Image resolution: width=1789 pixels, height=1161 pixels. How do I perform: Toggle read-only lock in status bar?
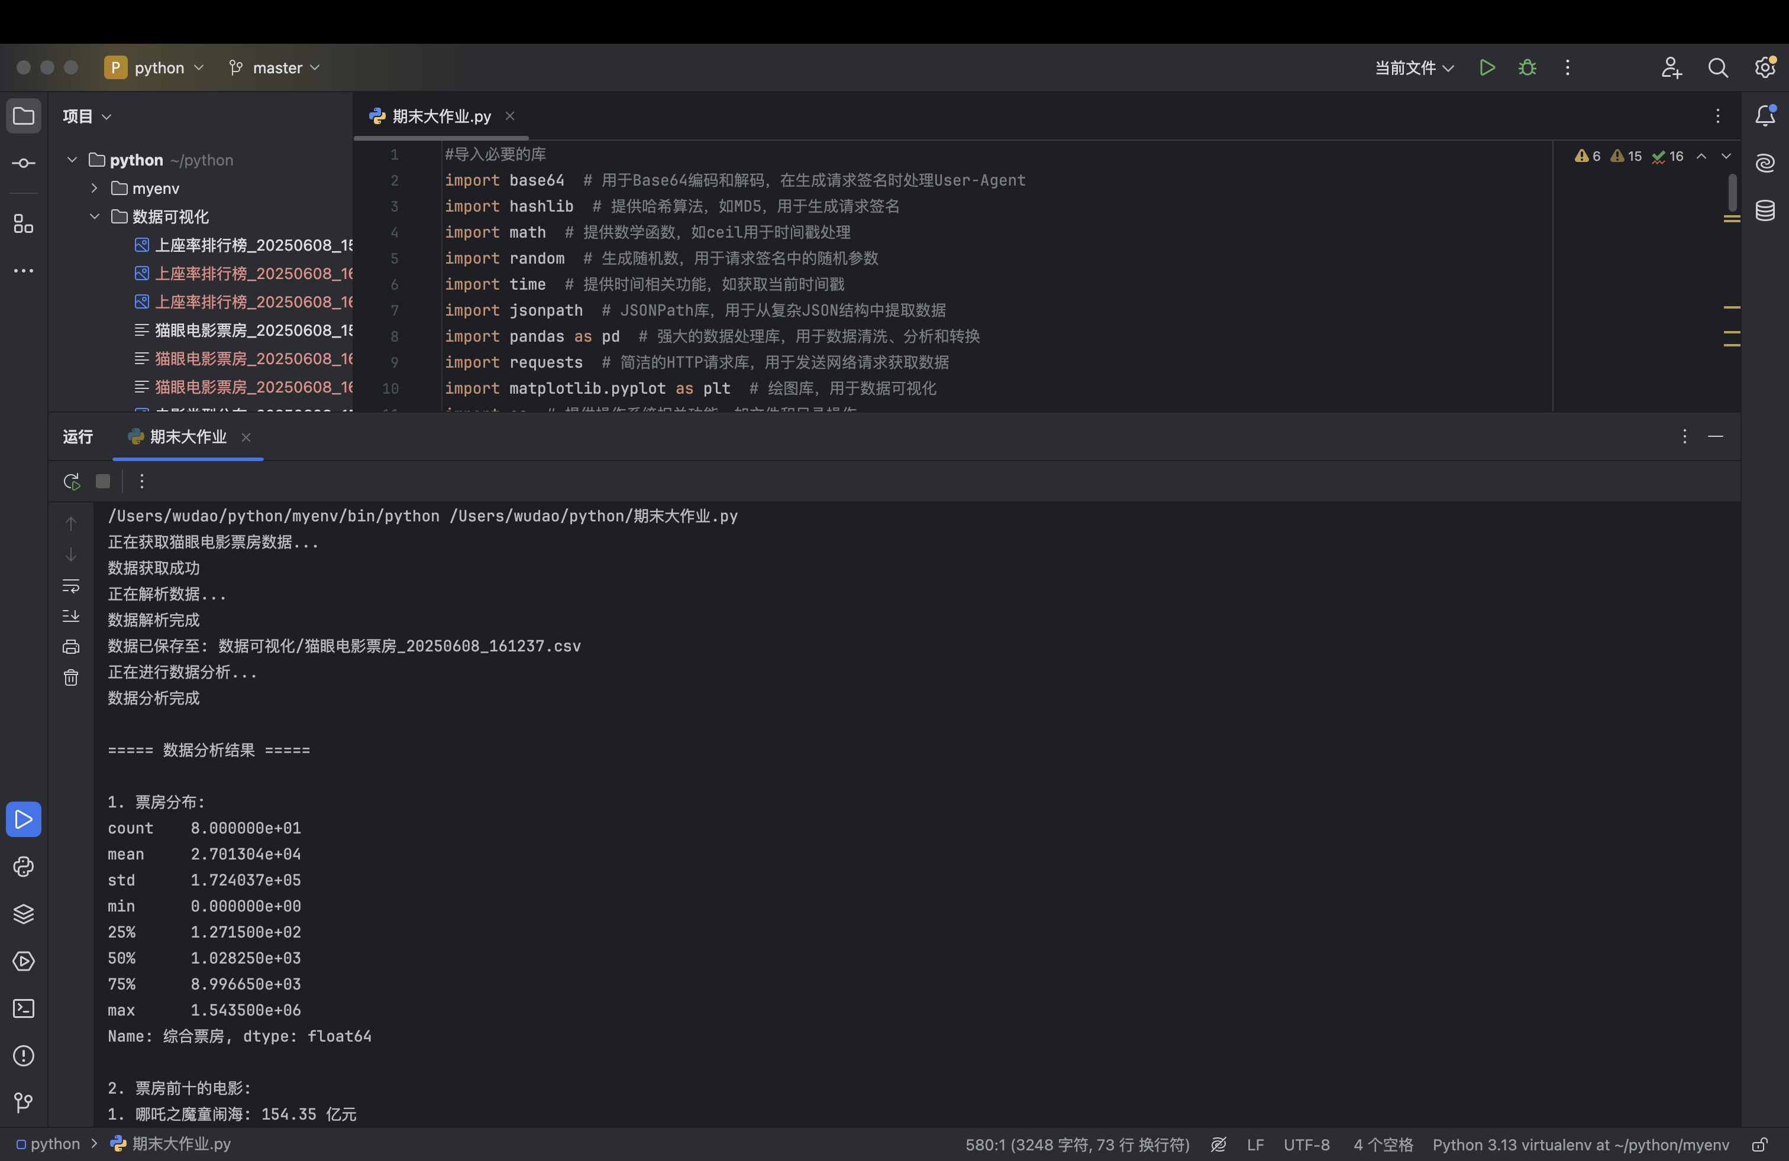(1759, 1144)
